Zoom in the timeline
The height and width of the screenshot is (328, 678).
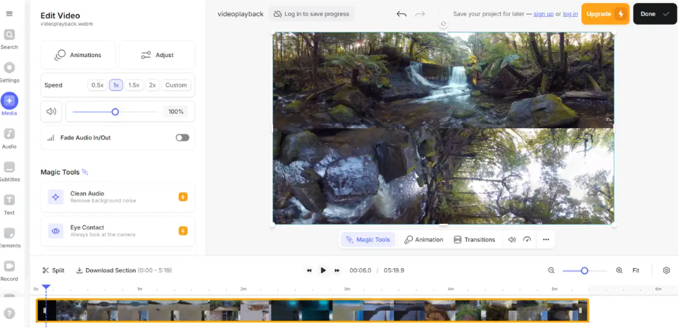[619, 270]
